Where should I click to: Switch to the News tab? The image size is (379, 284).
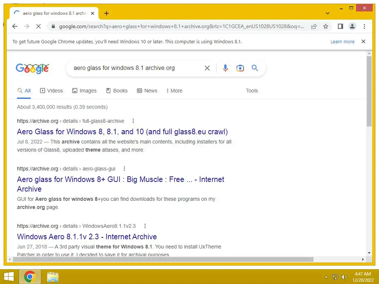[147, 91]
